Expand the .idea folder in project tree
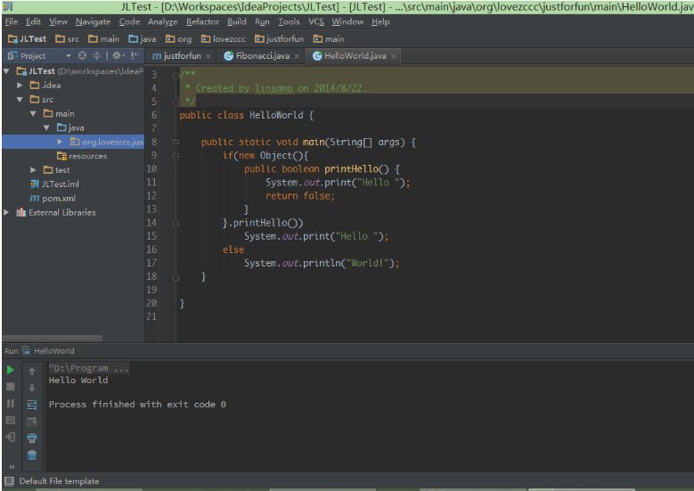694x491 pixels. point(20,85)
